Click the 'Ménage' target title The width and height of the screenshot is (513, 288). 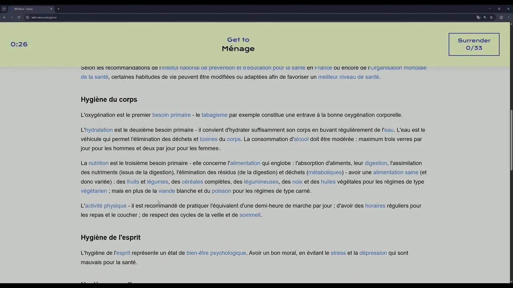238,48
